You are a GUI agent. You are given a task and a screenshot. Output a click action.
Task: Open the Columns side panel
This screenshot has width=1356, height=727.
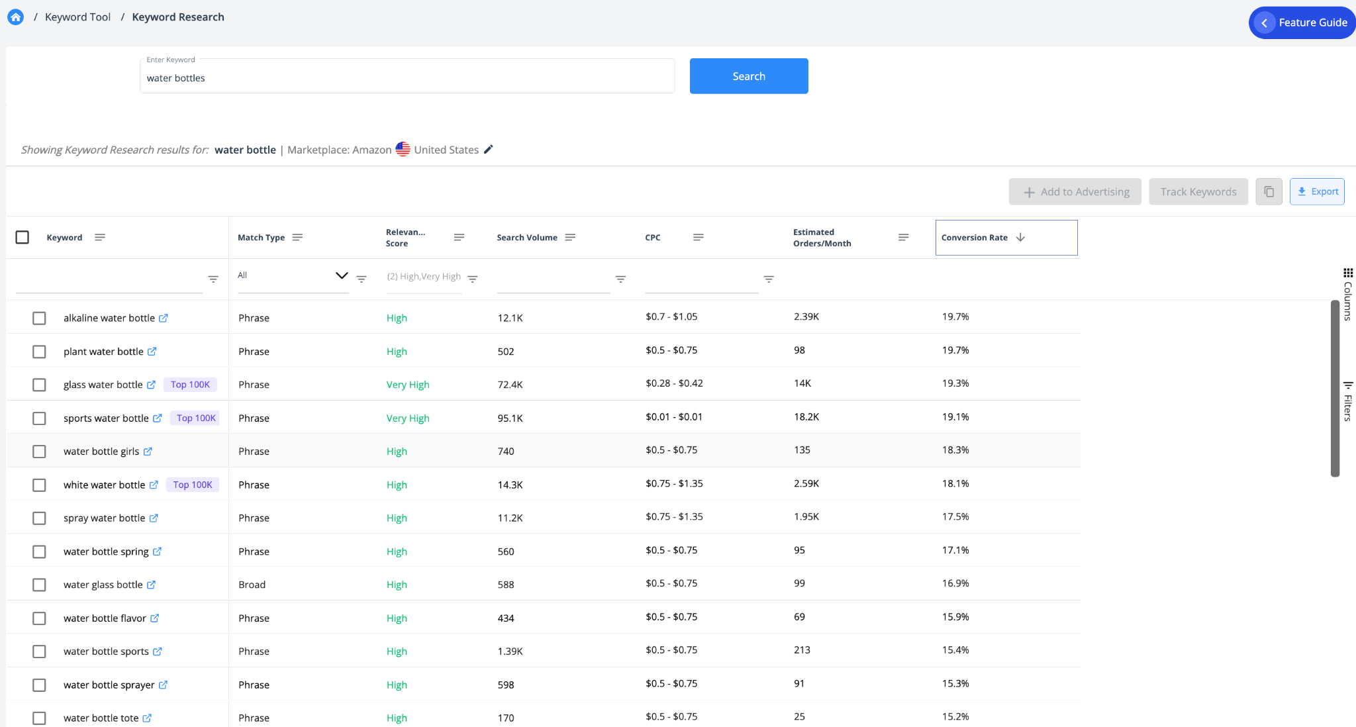[x=1348, y=295]
